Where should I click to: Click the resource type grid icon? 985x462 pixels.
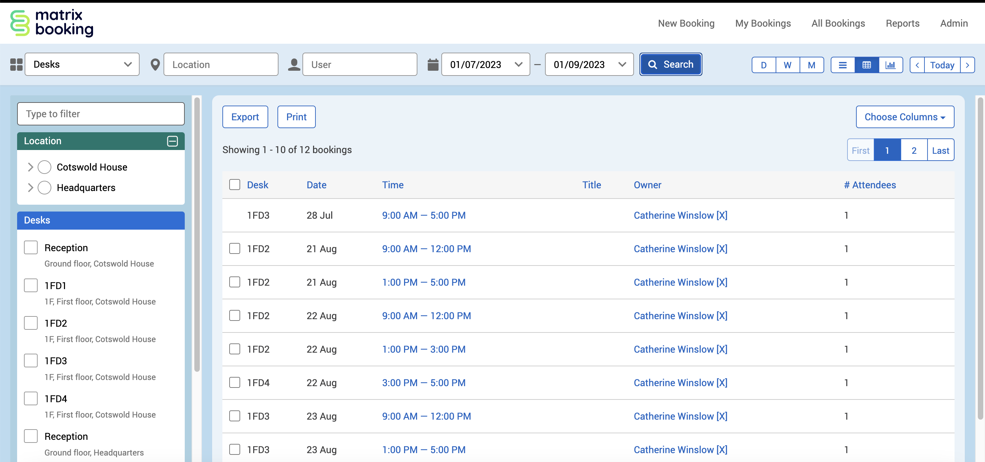tap(16, 65)
